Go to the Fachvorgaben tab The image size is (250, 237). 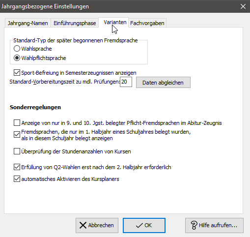pos(147,23)
